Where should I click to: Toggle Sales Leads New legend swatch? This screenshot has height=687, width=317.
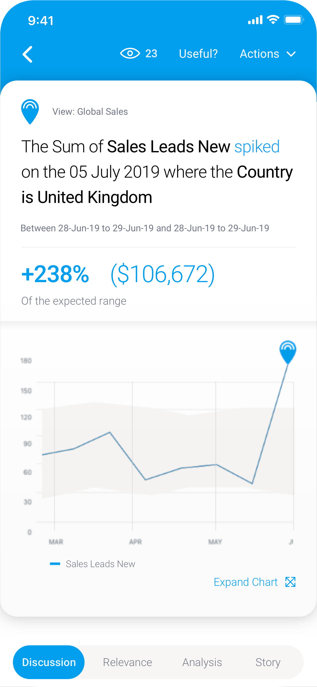tap(55, 564)
